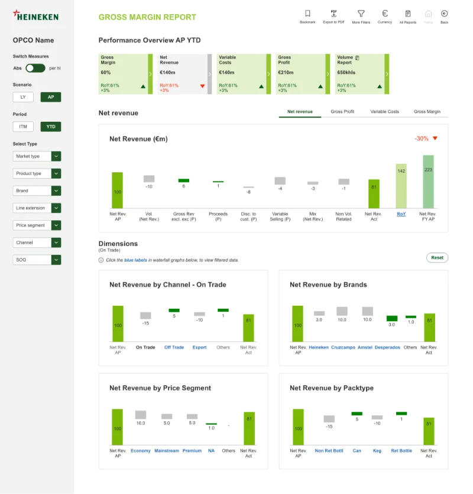Filter by the Heineken brand label

tap(318, 347)
